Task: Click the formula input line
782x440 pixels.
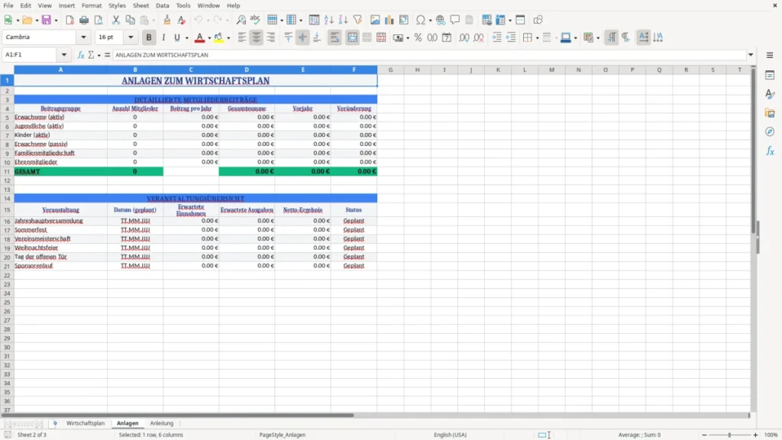Action: tap(429, 55)
